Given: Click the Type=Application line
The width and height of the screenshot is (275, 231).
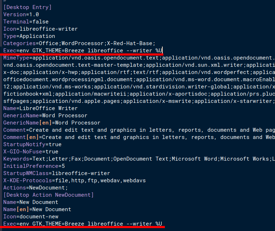Looking at the screenshot, I should point(29,36).
